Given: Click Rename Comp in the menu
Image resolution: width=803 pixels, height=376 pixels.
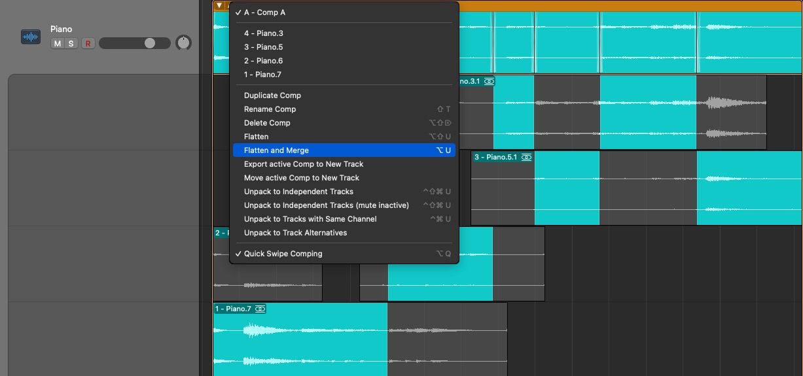Looking at the screenshot, I should tap(270, 109).
